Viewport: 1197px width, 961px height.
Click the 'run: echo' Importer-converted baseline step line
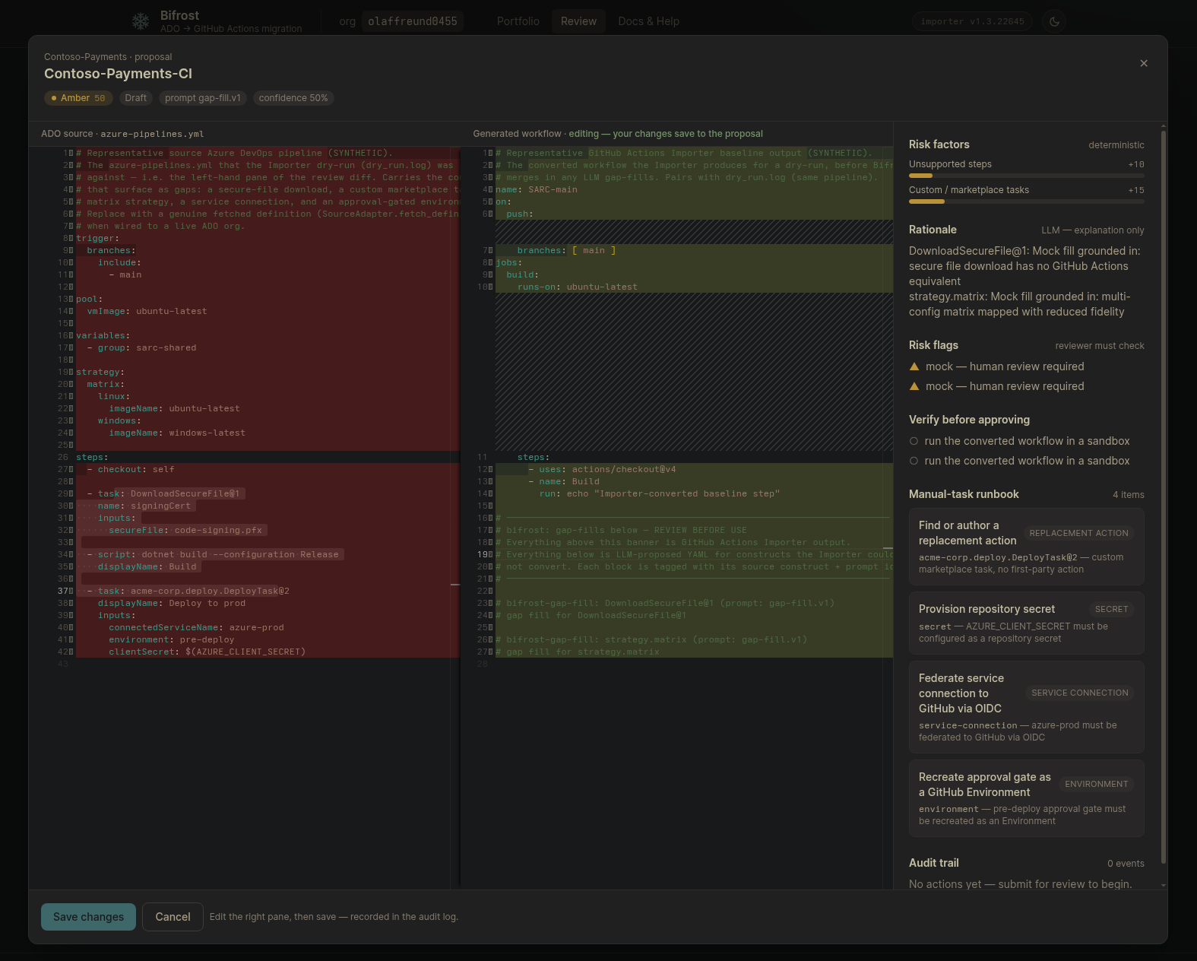(x=660, y=493)
